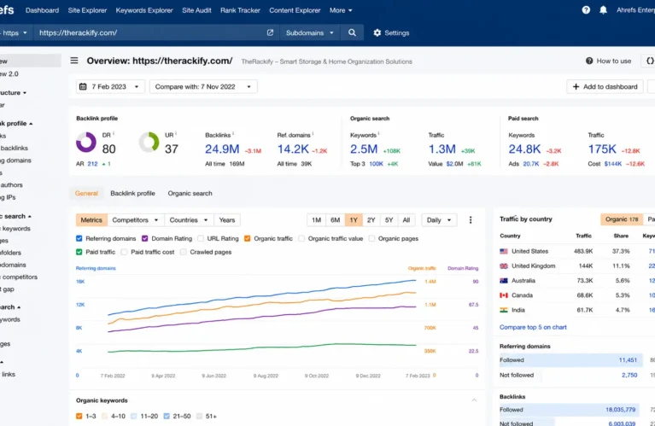Open Keywords Explorer menu
Screen dimensions: 655x426
click(144, 10)
